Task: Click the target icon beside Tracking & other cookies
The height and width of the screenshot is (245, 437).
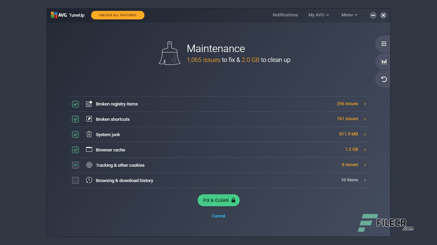Action: [x=89, y=165]
